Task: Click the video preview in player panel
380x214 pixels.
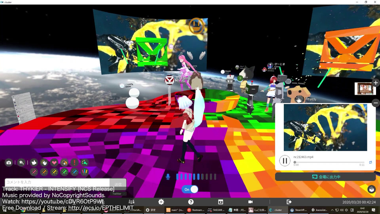Action: 325,127
